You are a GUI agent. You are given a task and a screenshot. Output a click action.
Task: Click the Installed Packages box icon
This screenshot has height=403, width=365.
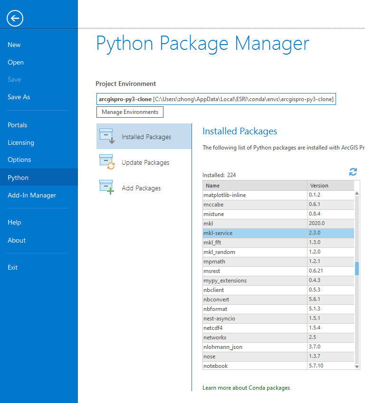click(106, 136)
